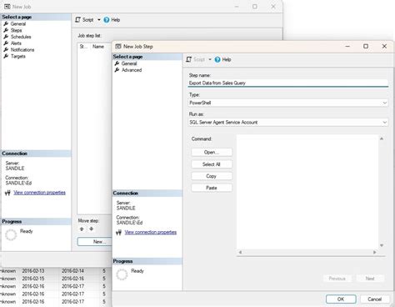Click the Step name input field
This screenshot has height=307, width=395.
(287, 83)
